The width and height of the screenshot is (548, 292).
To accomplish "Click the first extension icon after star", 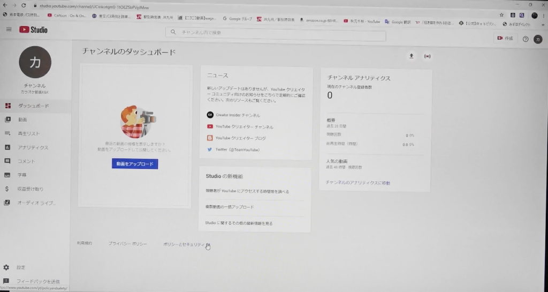I will 513,15.
